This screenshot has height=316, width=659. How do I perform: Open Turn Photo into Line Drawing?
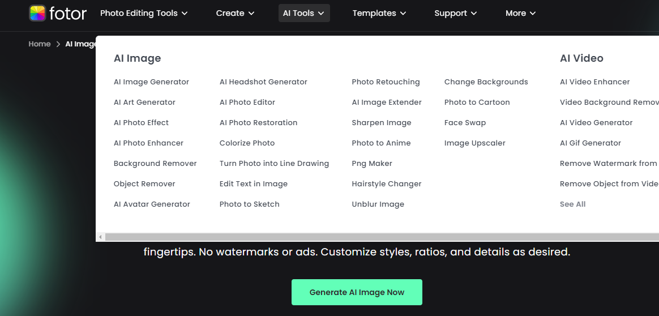[274, 164]
